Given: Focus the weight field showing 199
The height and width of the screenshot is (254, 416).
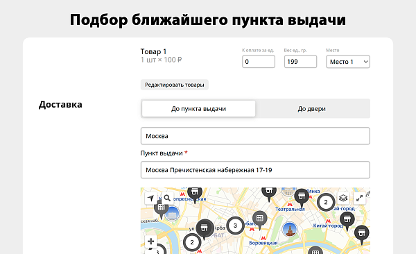Looking at the screenshot, I should pyautogui.click(x=300, y=62).
